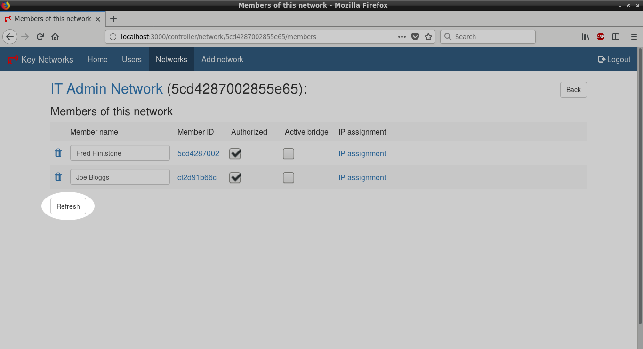The image size is (643, 349).
Task: Open page actions three-dot menu
Action: [402, 37]
